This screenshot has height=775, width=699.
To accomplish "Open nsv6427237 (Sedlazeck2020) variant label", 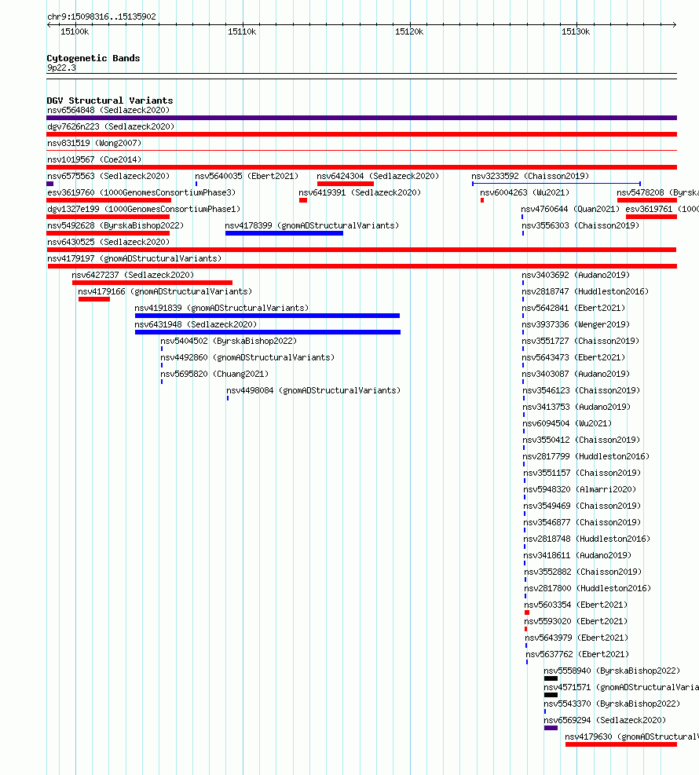I will 133,275.
